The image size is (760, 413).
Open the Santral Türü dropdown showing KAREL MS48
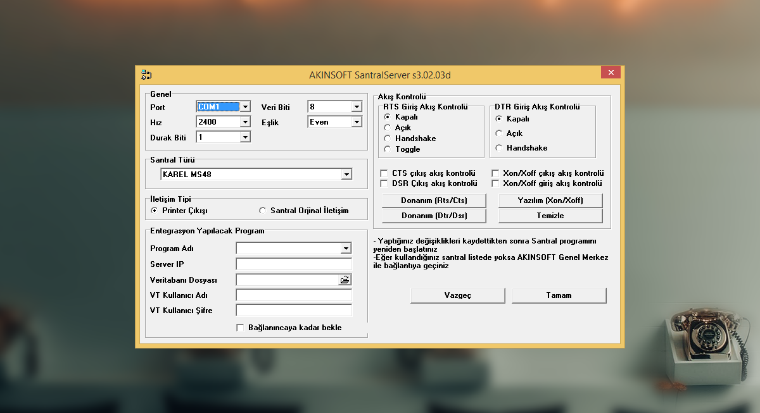[x=346, y=174]
